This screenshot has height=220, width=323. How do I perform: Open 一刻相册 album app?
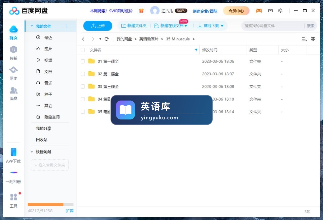pos(13,176)
